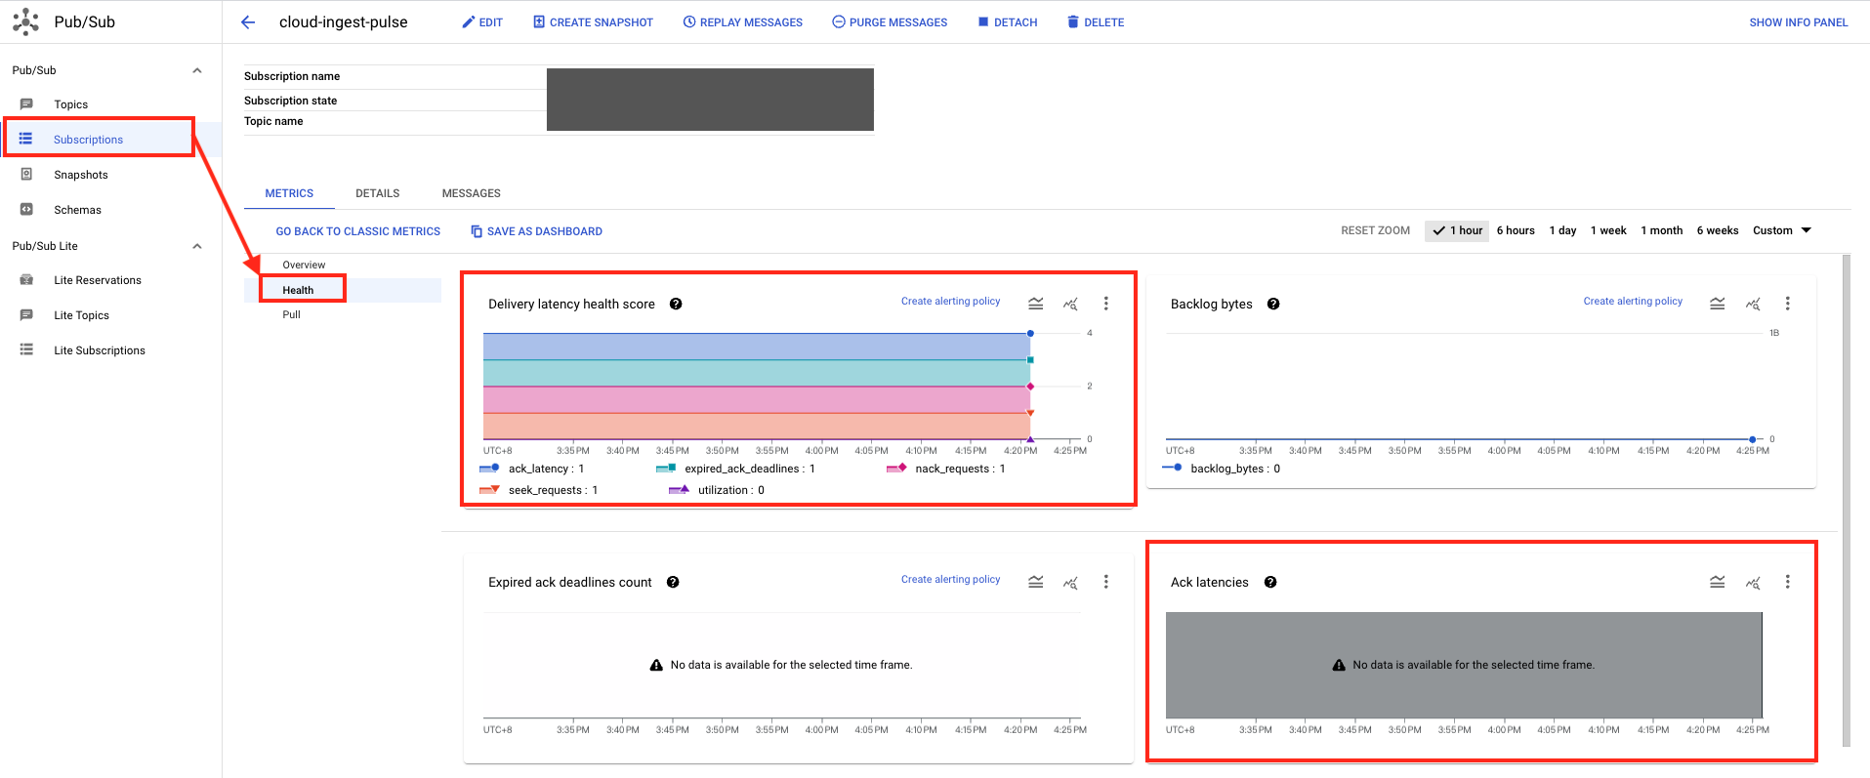The width and height of the screenshot is (1870, 778).
Task: Click the Lite Reservations sidebar icon
Action: pos(26,280)
